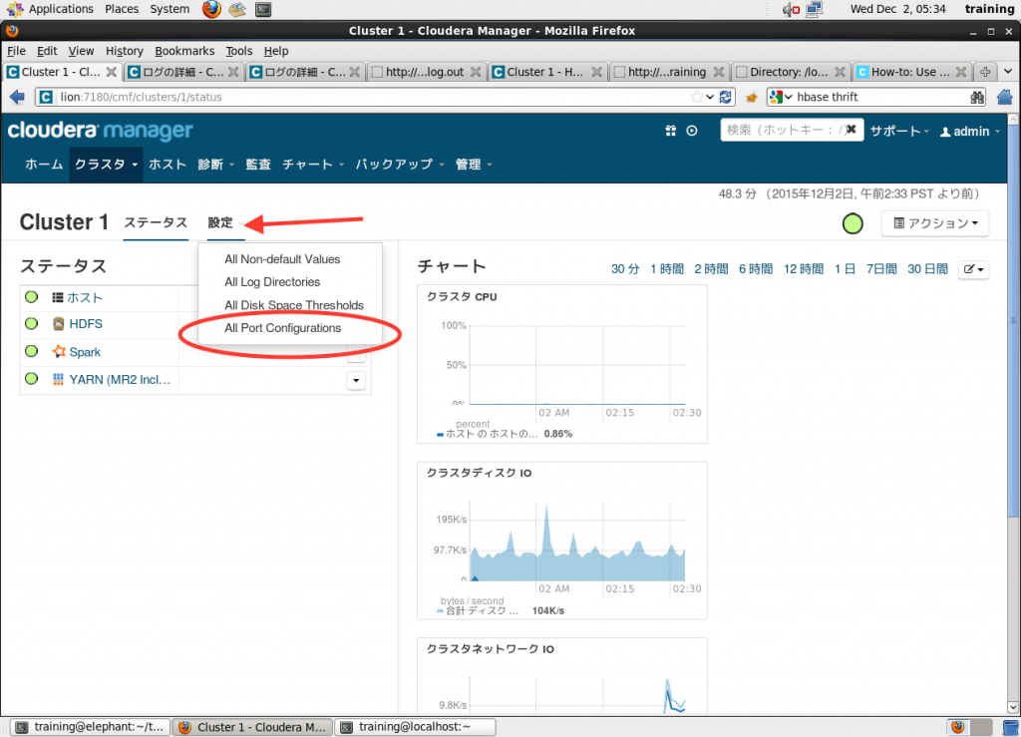Open the Spark service link

85,352
